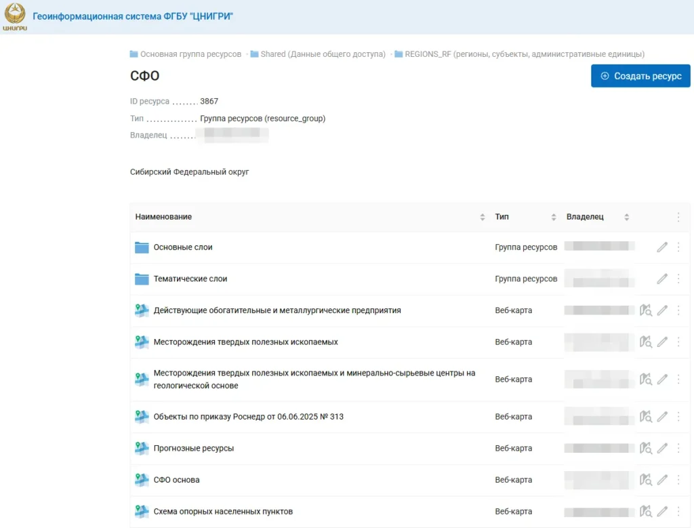The image size is (694, 528).
Task: Open Действующие обогатительные и металлургические предприятия
Action: pos(277,310)
